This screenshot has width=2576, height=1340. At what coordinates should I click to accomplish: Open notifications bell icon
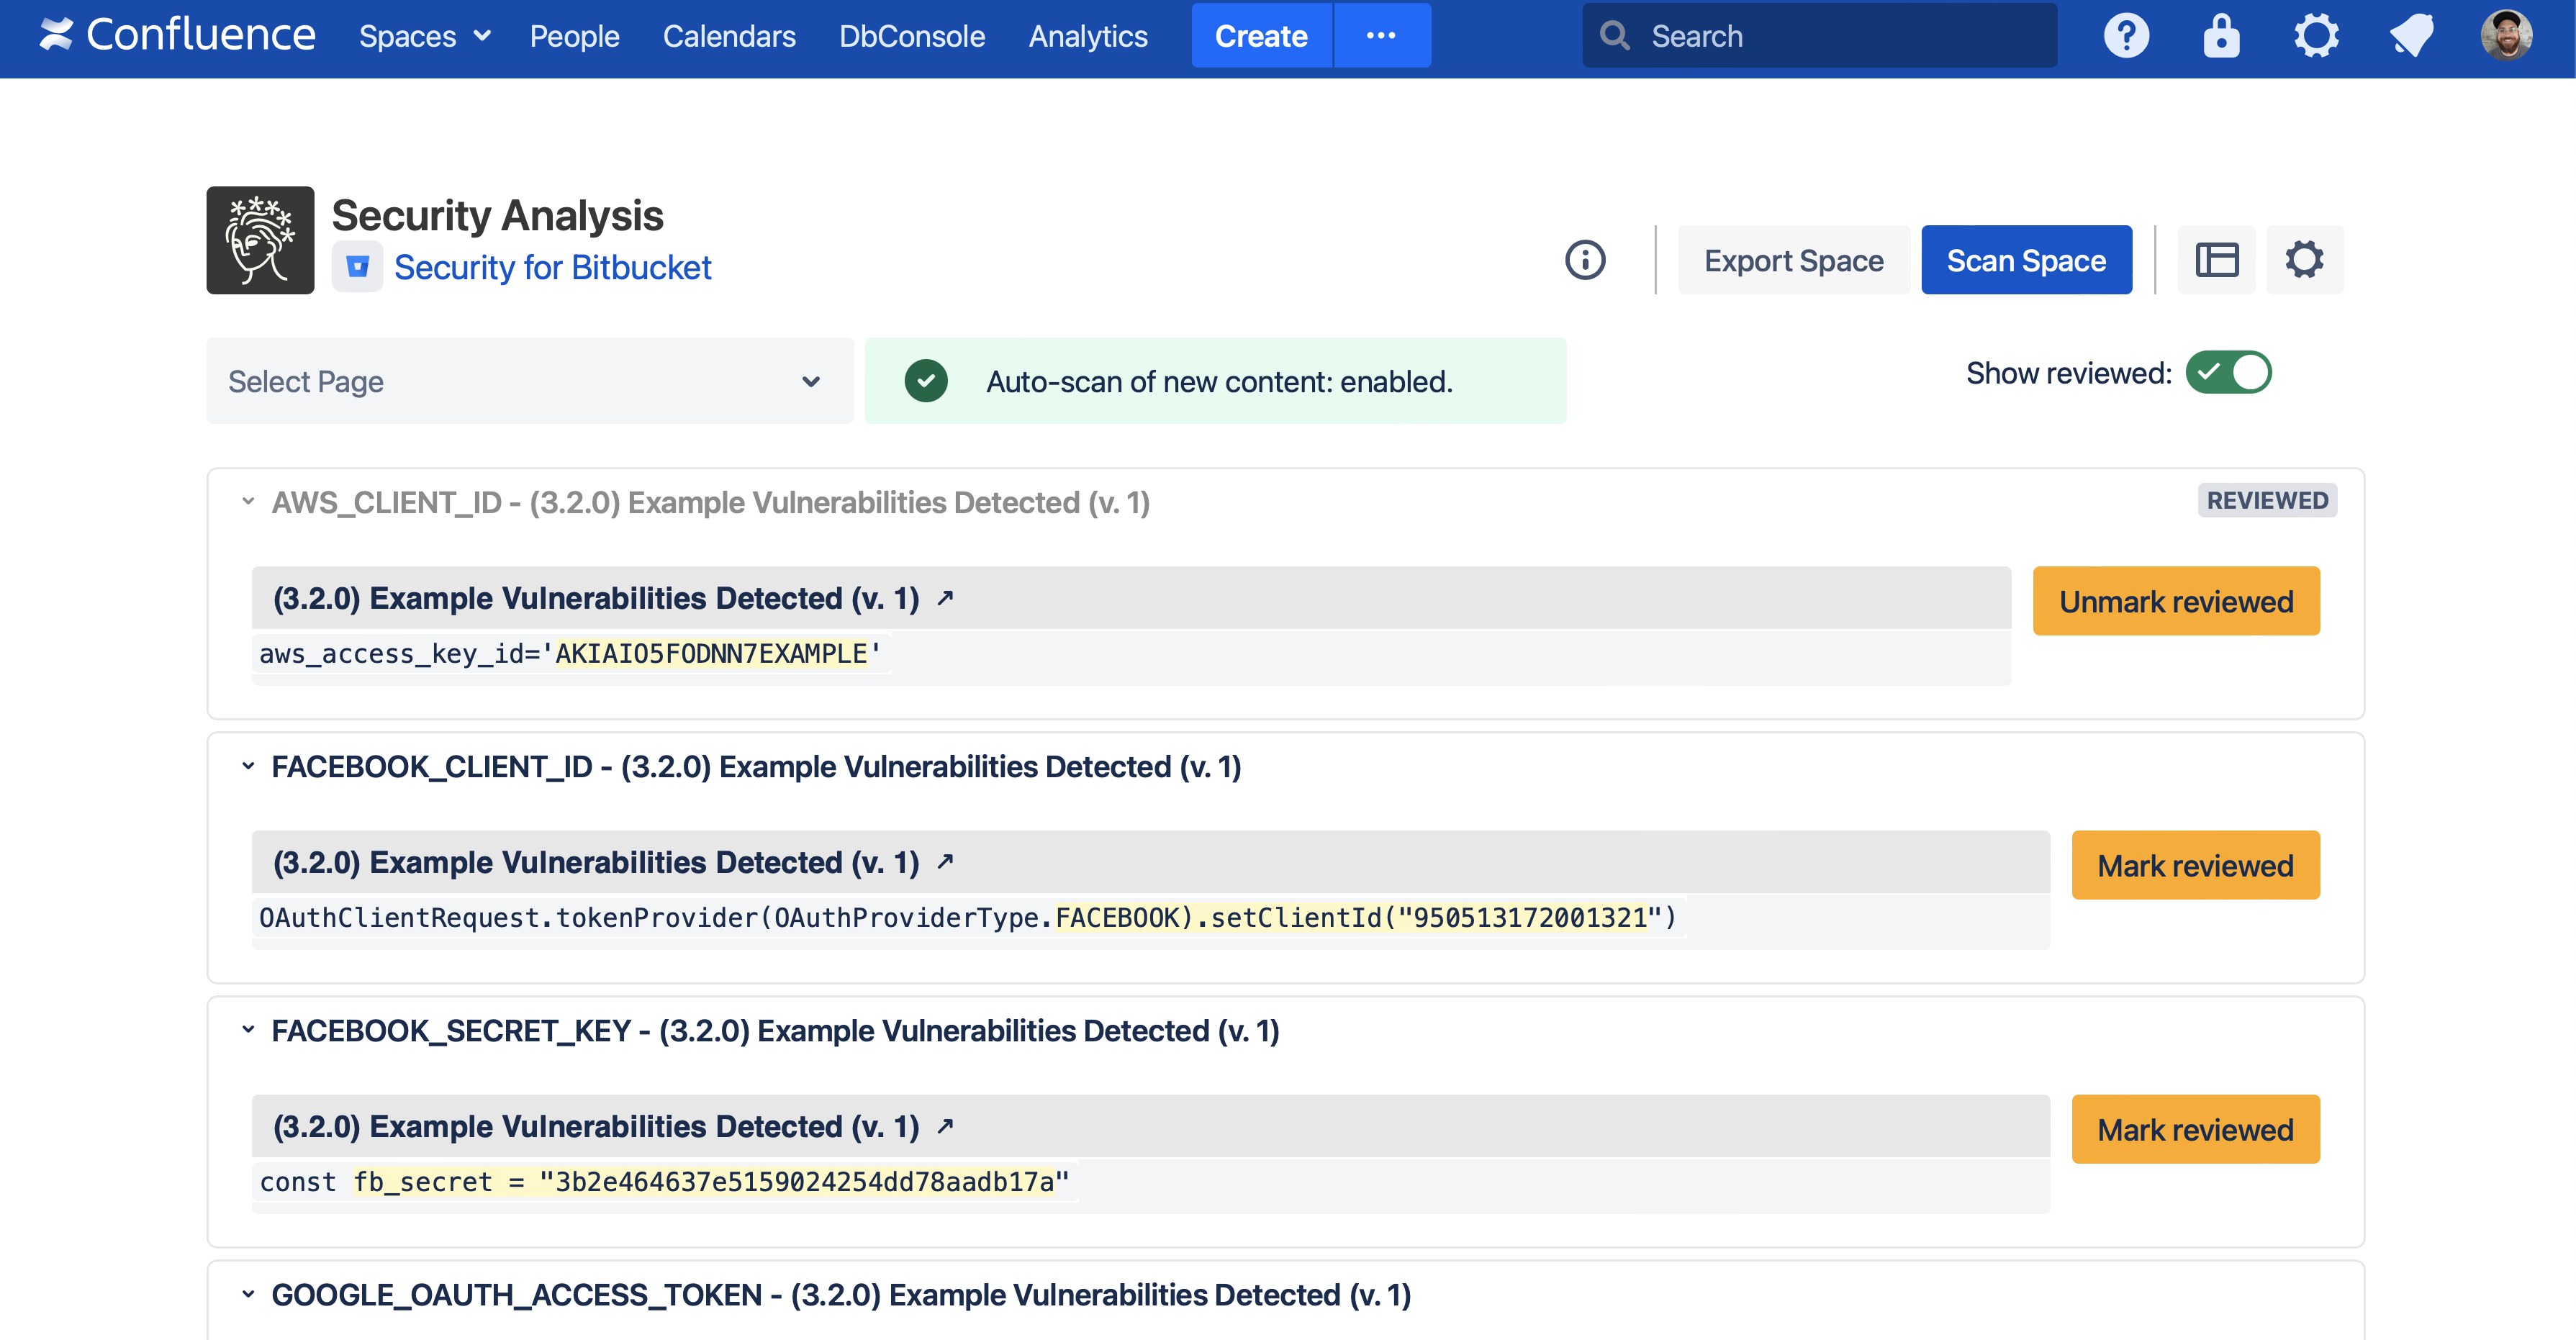click(x=2411, y=36)
